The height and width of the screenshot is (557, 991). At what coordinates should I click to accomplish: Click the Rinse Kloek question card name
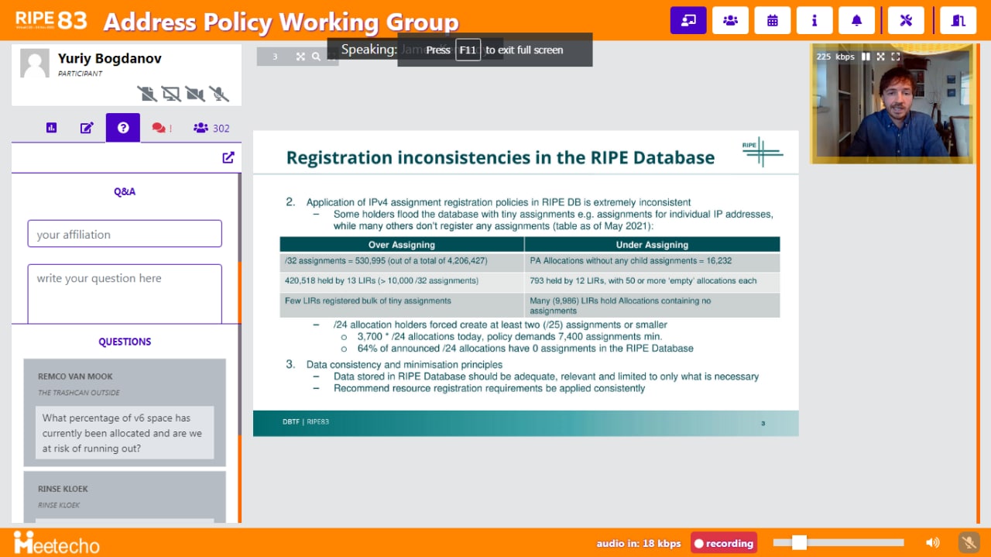(63, 489)
